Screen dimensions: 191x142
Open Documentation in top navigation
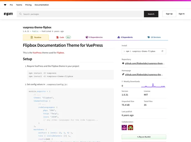coord(42,5)
